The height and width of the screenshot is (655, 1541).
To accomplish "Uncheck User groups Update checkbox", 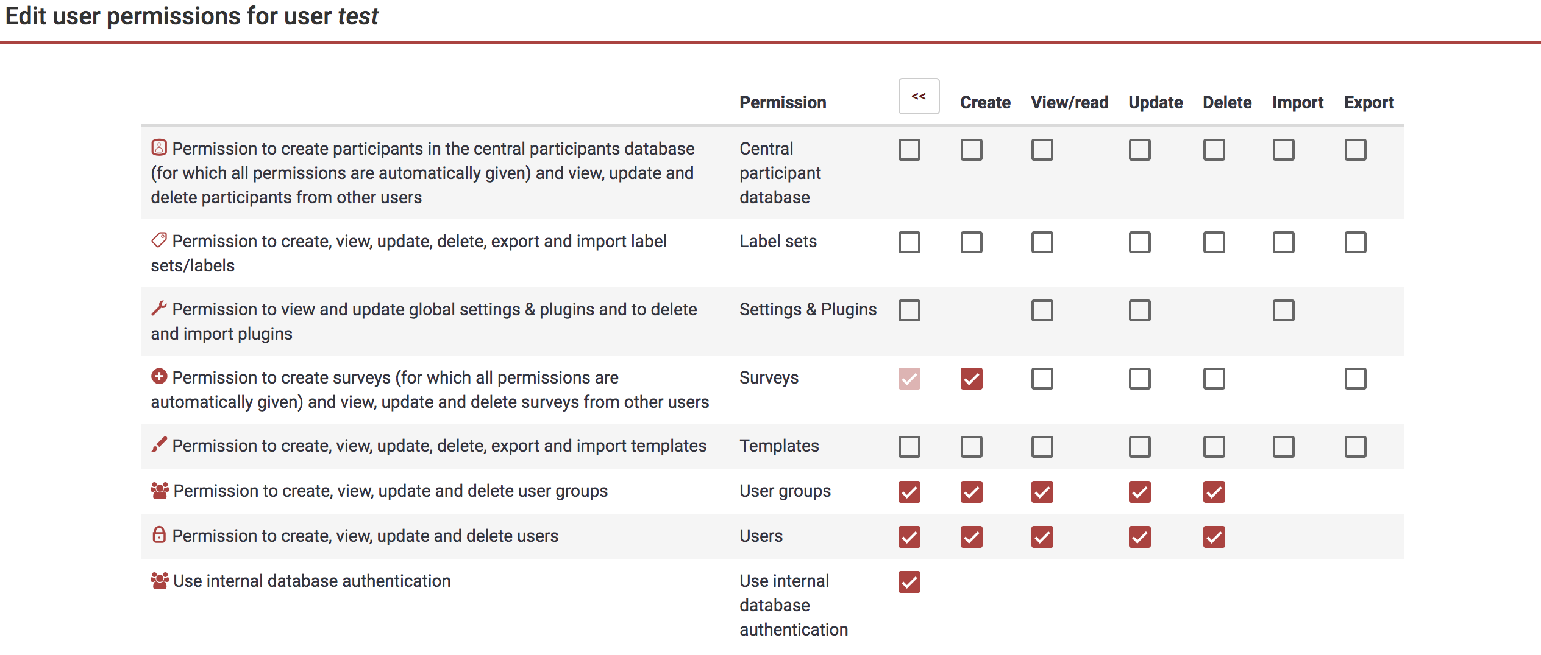I will (1139, 492).
